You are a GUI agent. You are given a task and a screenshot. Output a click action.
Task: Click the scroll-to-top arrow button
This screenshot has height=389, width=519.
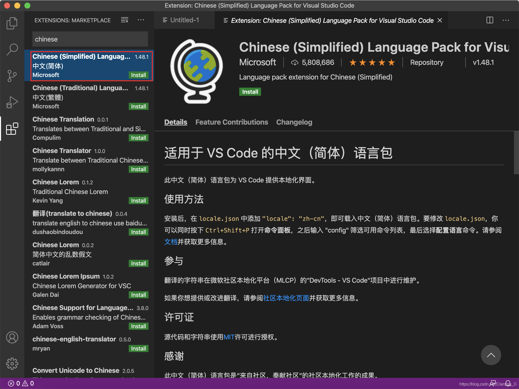coord(491,355)
